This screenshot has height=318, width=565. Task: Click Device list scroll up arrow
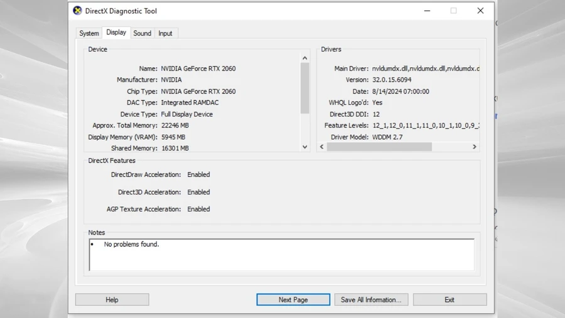(305, 58)
